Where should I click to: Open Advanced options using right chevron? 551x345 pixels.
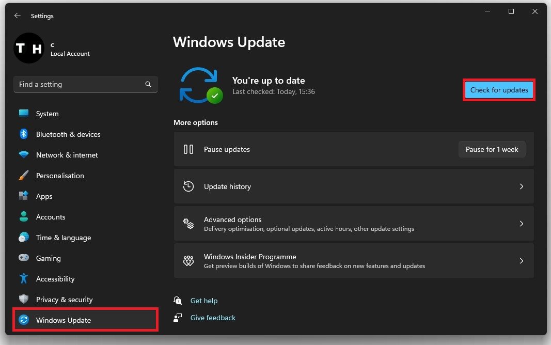point(521,224)
